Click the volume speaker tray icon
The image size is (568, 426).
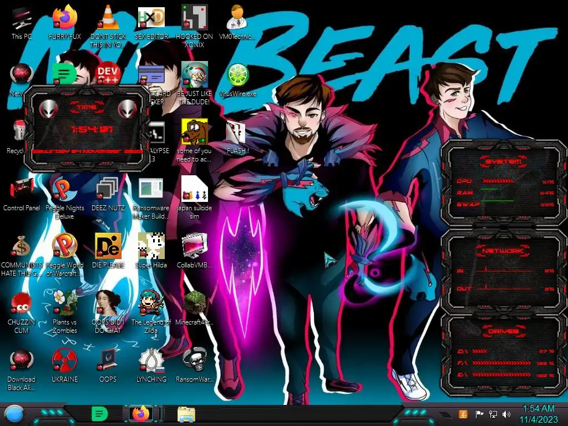pyautogui.click(x=506, y=414)
